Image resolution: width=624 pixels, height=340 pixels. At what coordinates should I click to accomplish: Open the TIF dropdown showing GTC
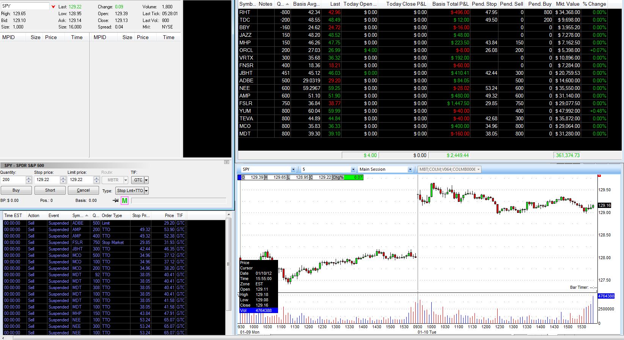[x=146, y=180]
